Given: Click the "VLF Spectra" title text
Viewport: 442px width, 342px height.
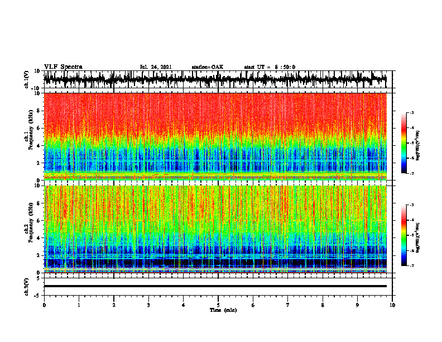Looking at the screenshot, I should tap(63, 67).
